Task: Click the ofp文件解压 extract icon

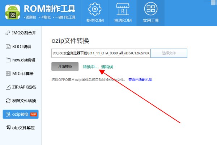Action: (8, 128)
